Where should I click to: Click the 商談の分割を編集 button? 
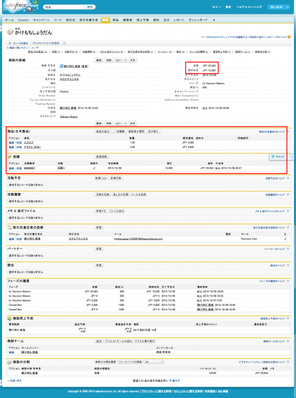106,362
